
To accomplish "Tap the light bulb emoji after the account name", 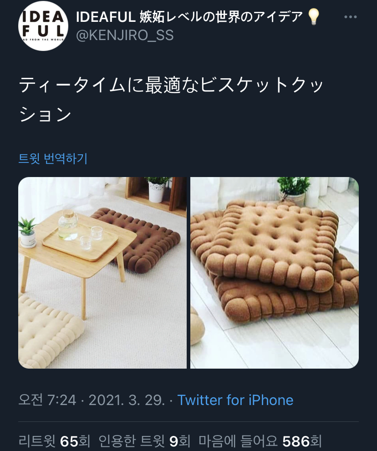I will 313,16.
